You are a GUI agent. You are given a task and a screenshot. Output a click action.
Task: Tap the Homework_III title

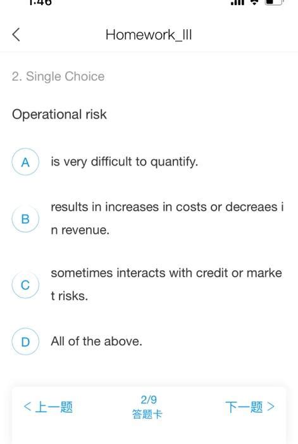click(149, 35)
